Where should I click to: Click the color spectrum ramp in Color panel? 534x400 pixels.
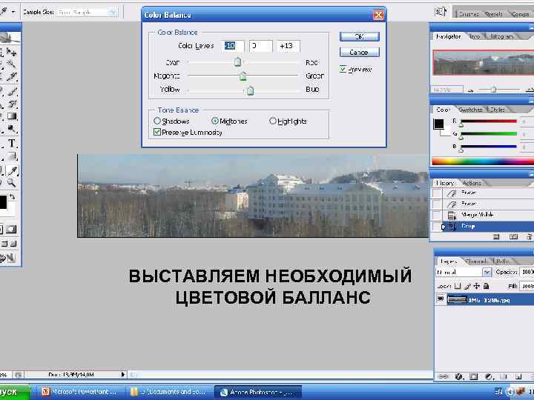point(483,161)
